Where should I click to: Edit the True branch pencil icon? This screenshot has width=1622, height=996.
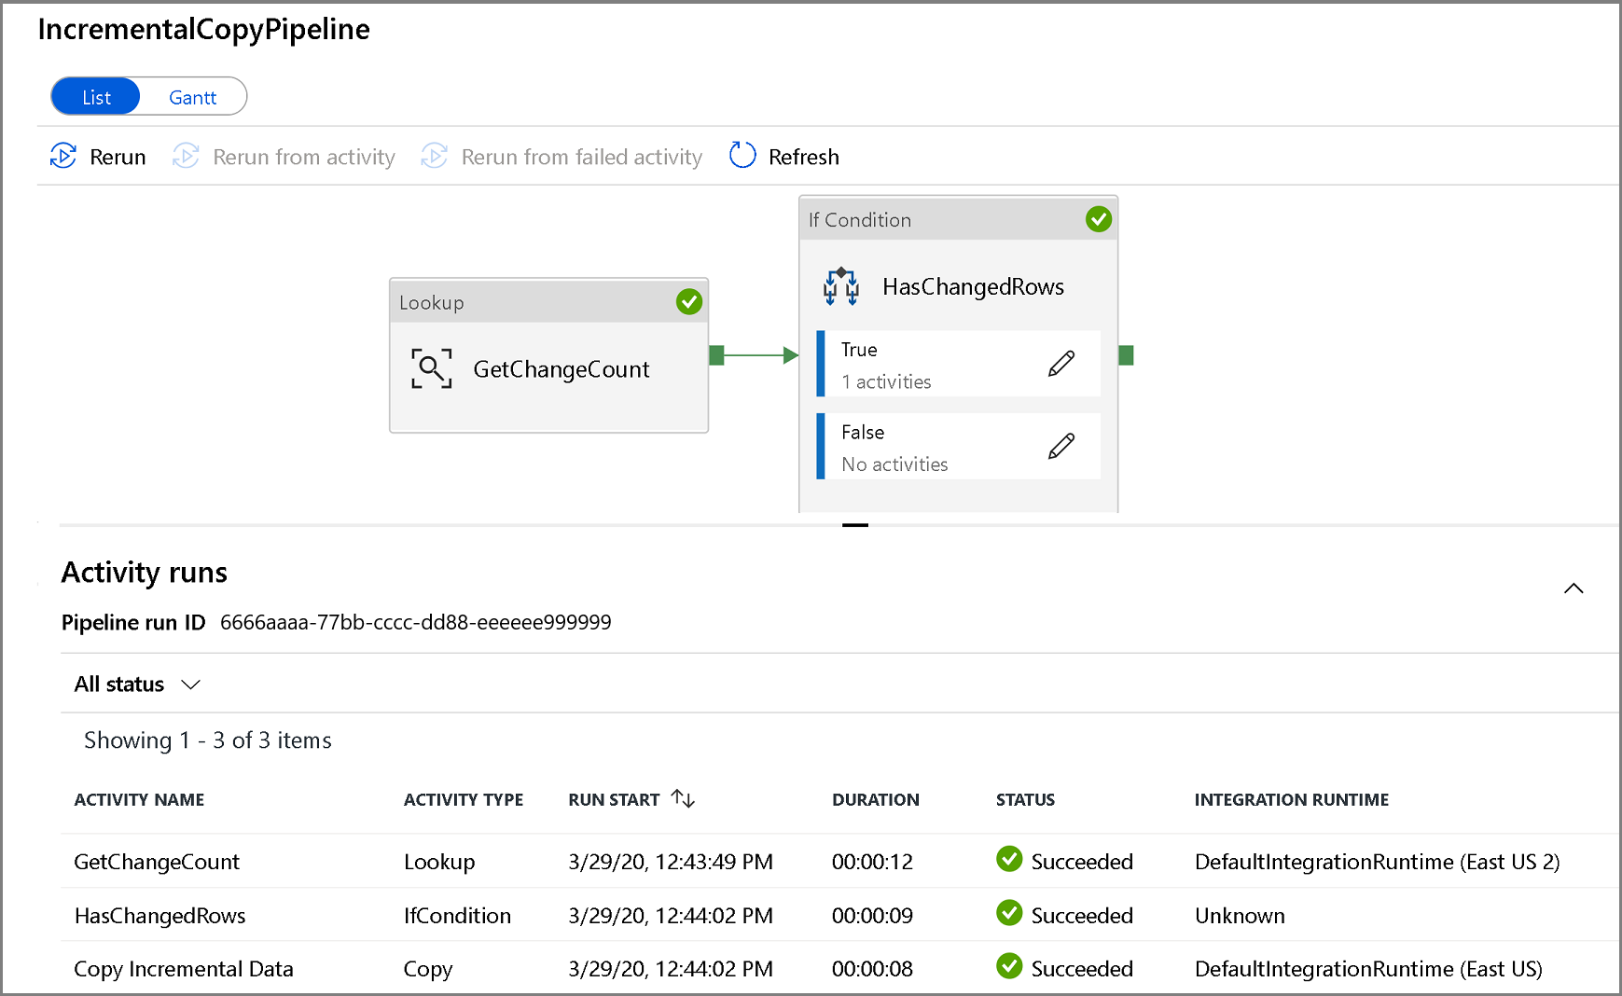(x=1061, y=364)
